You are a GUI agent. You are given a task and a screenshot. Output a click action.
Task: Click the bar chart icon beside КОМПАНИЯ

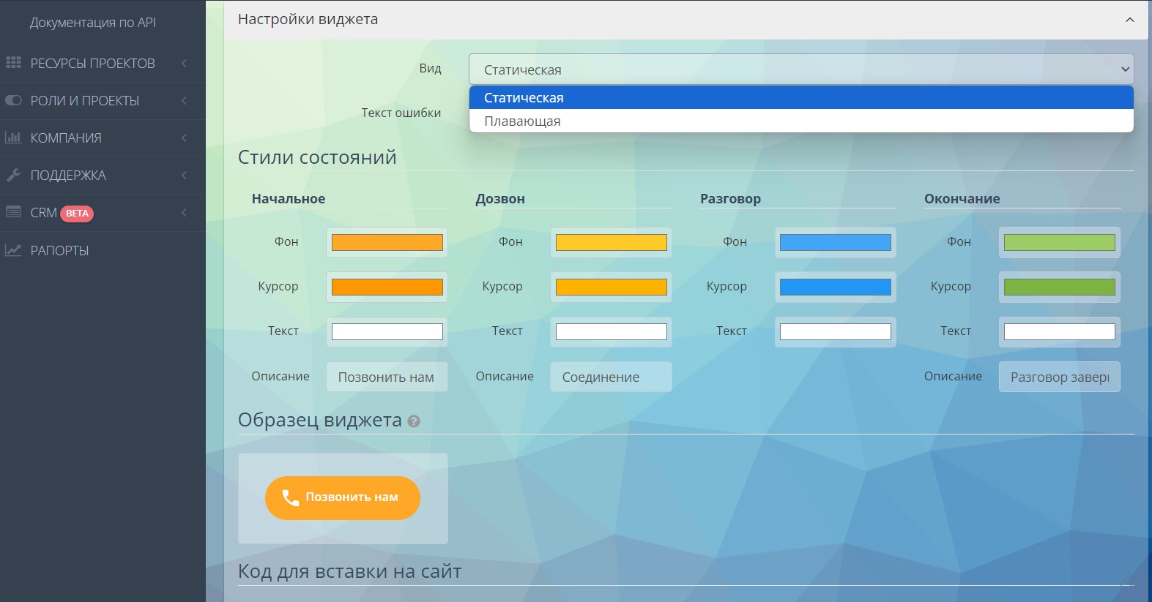[x=13, y=138]
